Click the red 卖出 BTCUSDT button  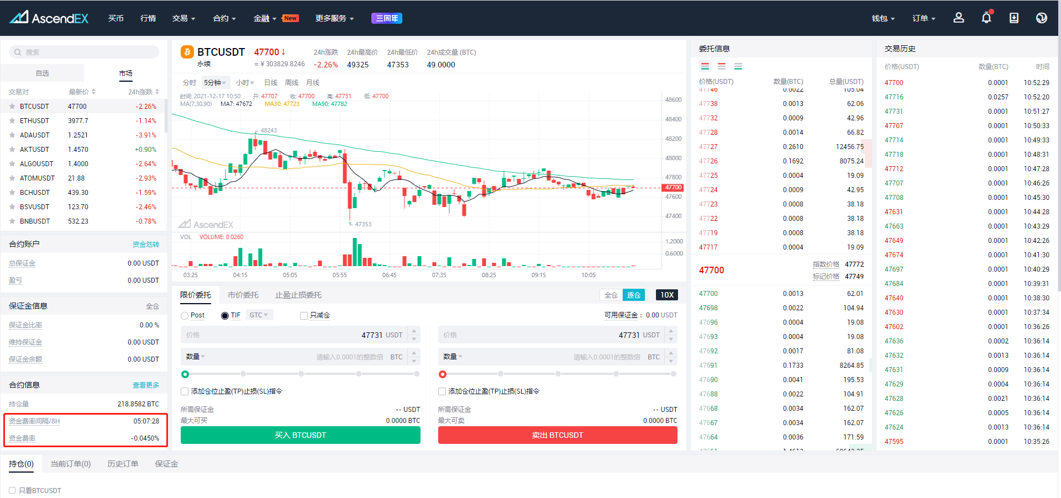[x=558, y=435]
